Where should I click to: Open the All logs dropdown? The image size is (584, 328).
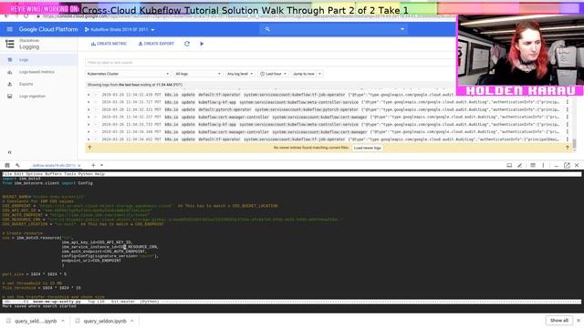pyautogui.click(x=198, y=74)
